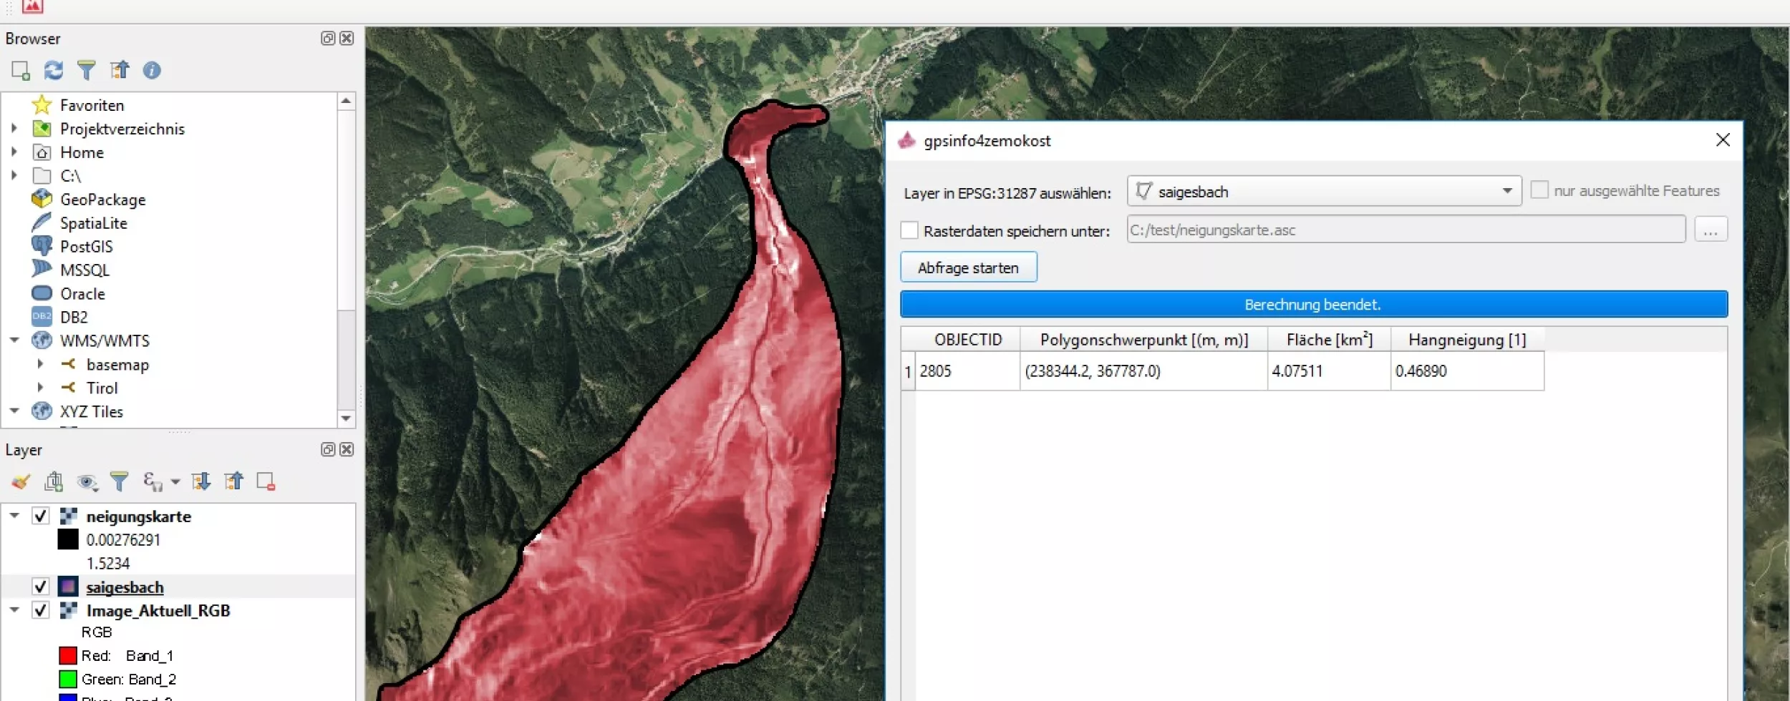
Task: Click the Add Selected Layers icon in Browser
Action: [x=20, y=70]
